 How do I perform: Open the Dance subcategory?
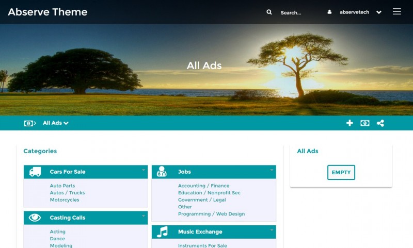click(57, 239)
